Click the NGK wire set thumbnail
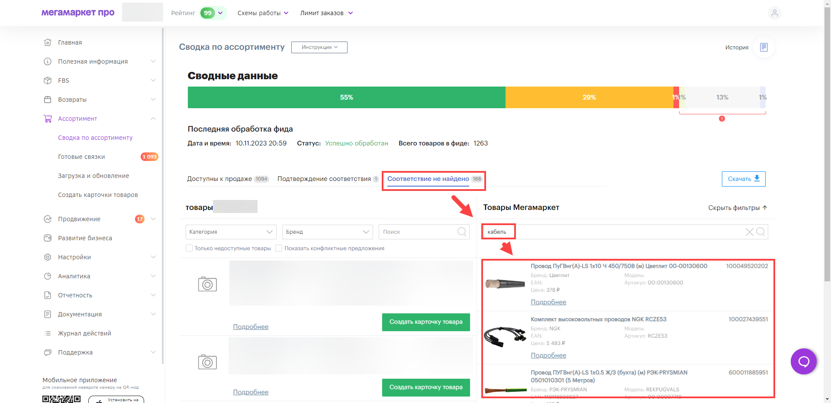 505,337
